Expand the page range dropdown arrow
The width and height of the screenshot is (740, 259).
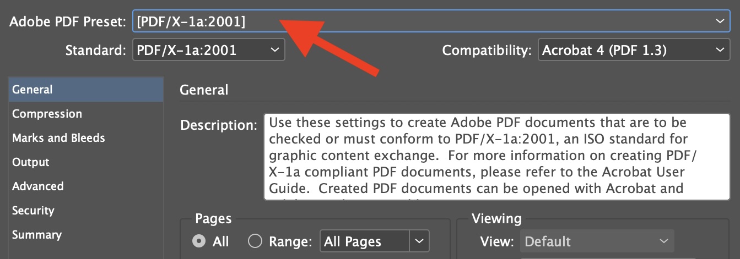[x=419, y=241]
